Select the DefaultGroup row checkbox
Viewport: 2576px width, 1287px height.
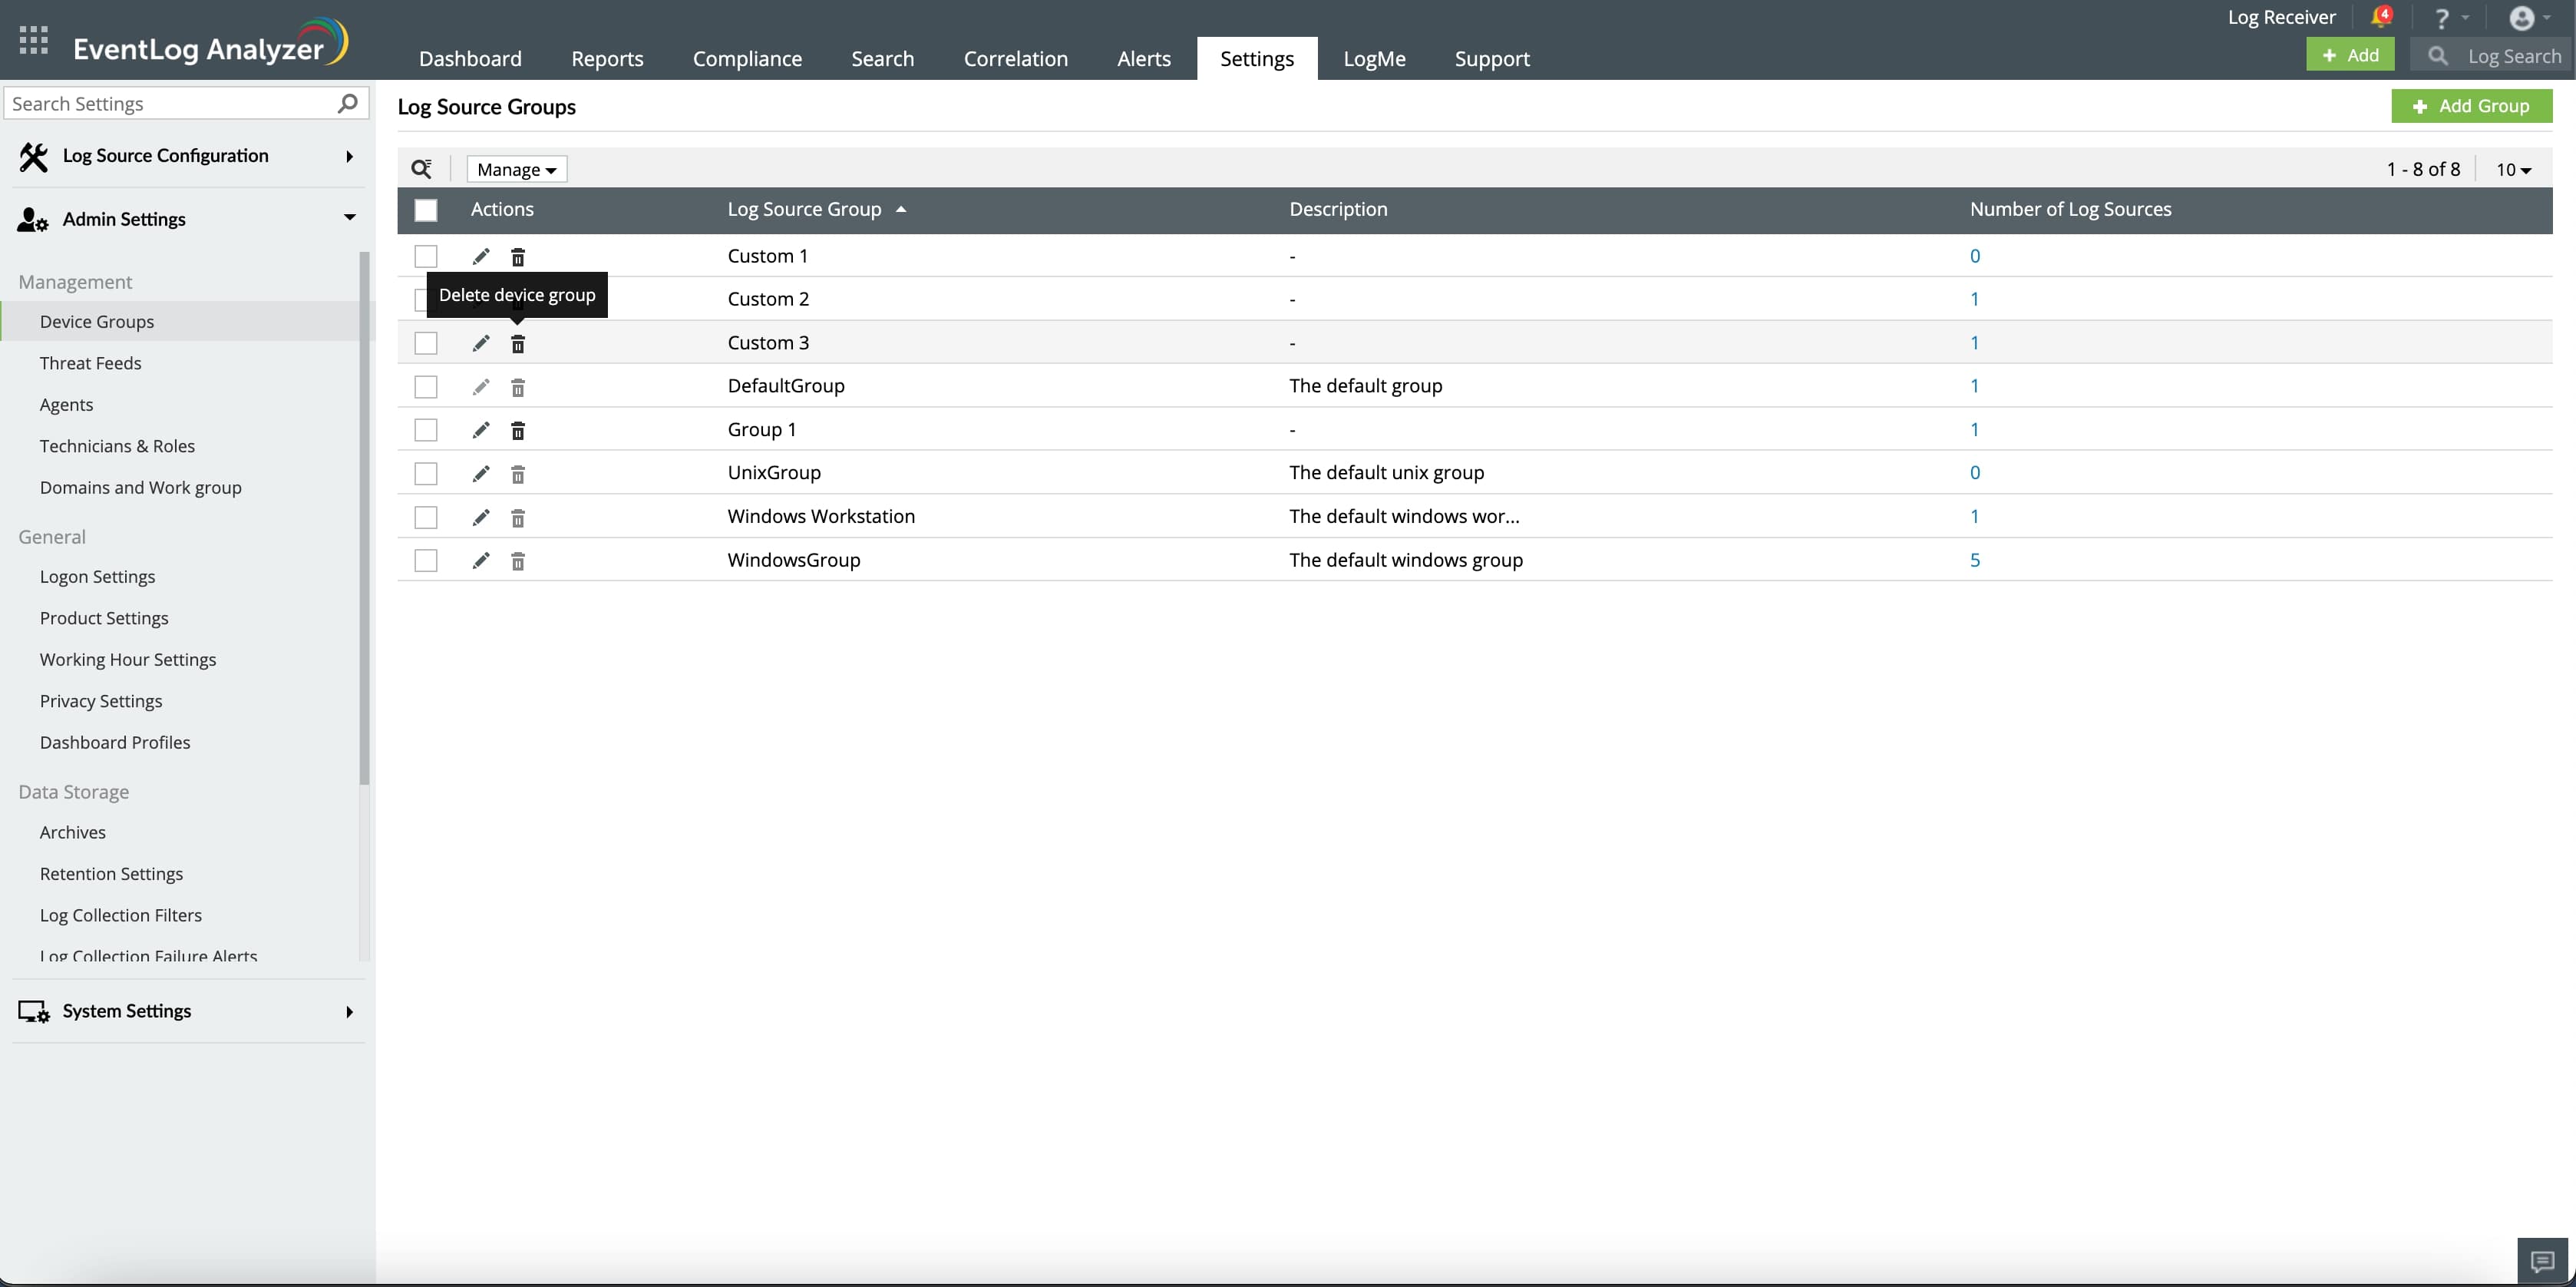[426, 386]
